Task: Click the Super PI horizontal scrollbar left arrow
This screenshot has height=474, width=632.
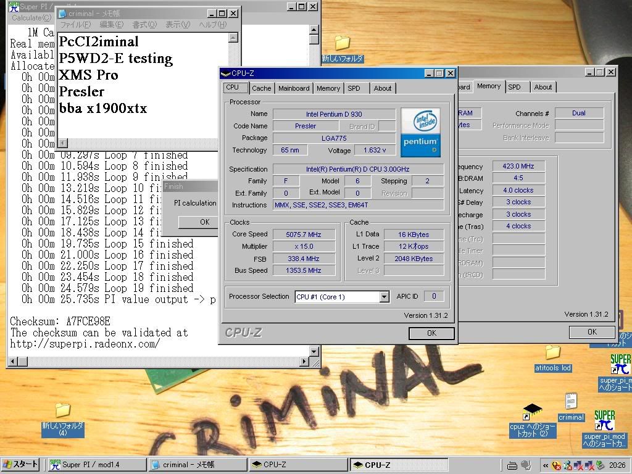Action: 13,362
